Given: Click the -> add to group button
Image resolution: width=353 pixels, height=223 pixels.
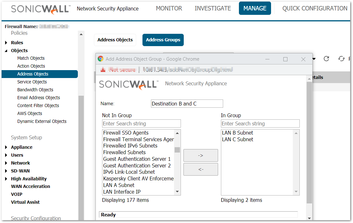Looking at the screenshot, I should pyautogui.click(x=200, y=155).
